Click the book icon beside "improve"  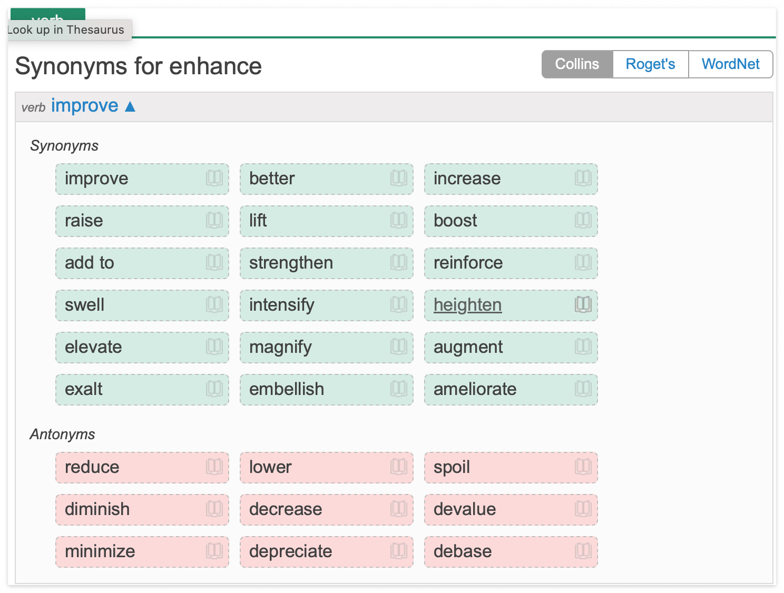click(214, 178)
